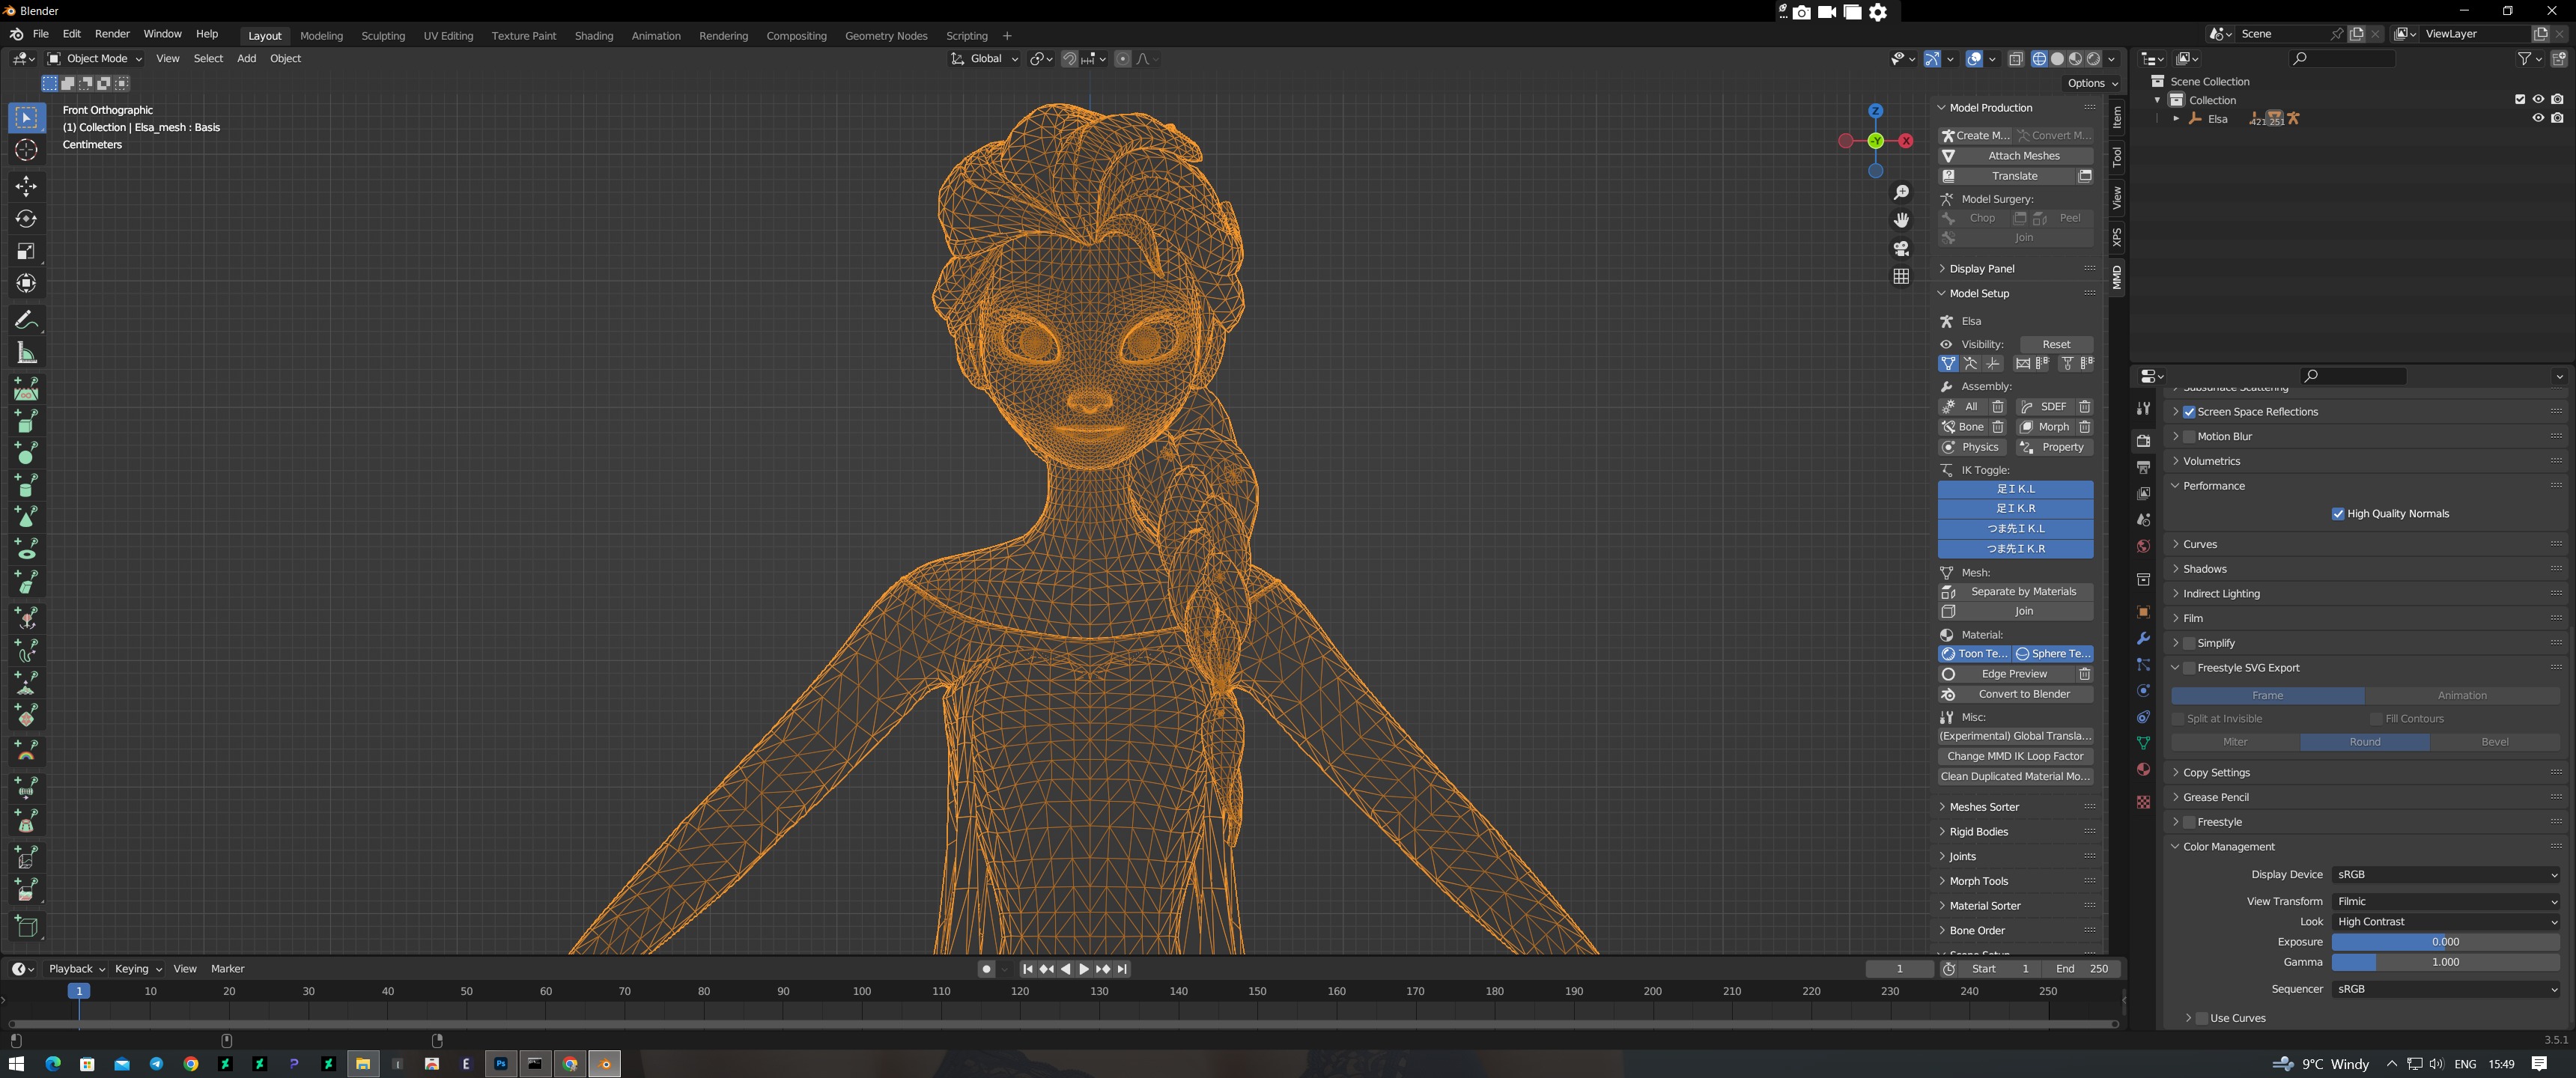
Task: Select the Rotate tool
Action: (x=26, y=218)
